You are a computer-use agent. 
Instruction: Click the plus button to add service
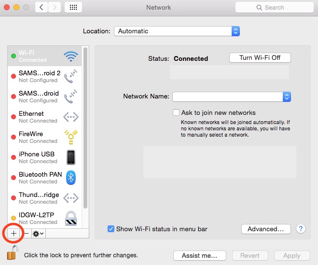tap(14, 233)
